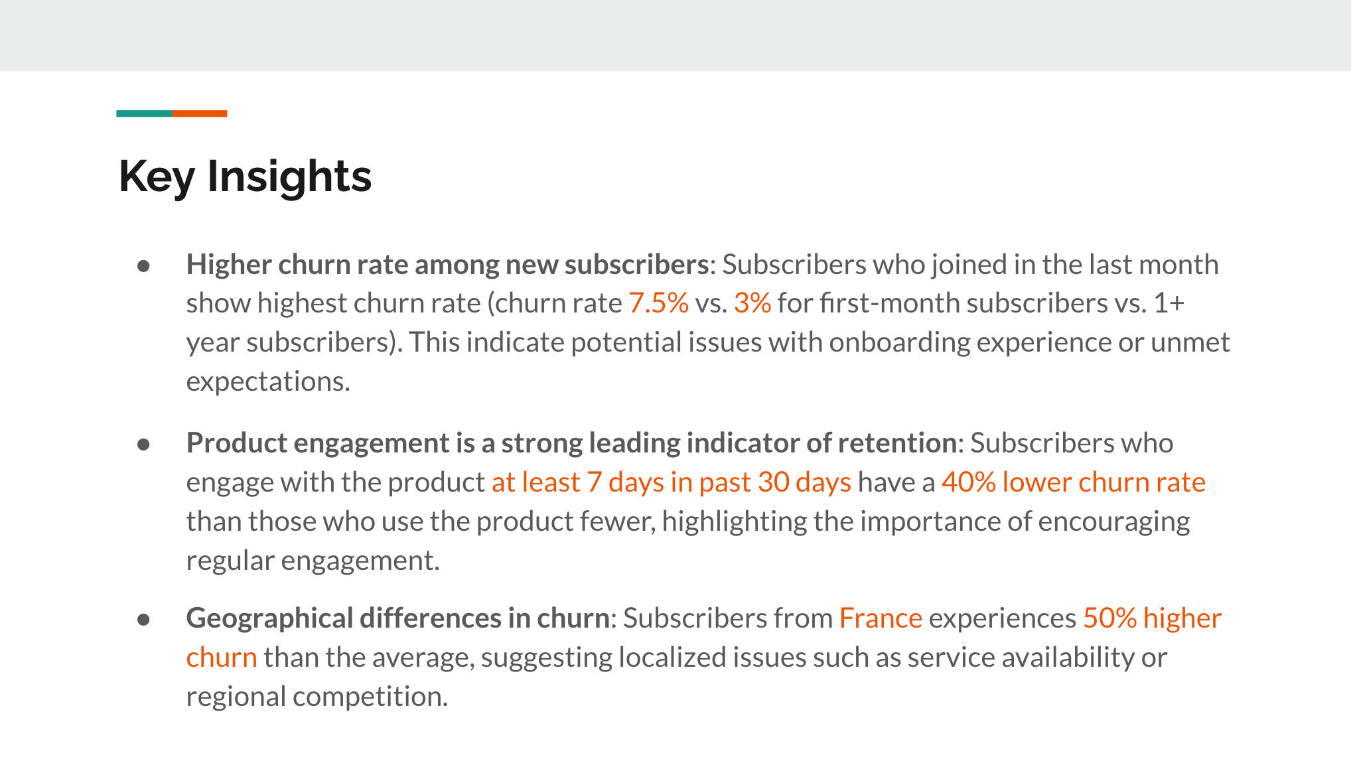
Task: Place cursor on "regional competition." text
Action: click(317, 697)
